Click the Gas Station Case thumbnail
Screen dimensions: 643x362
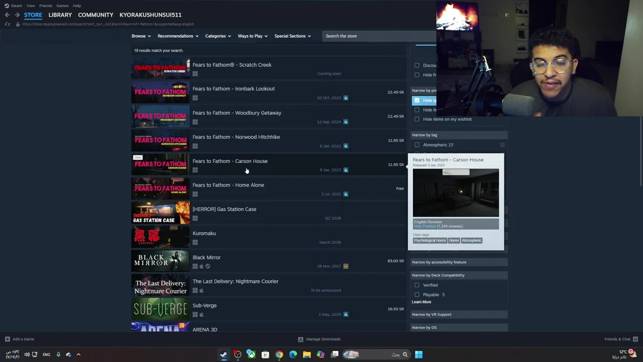pyautogui.click(x=160, y=213)
